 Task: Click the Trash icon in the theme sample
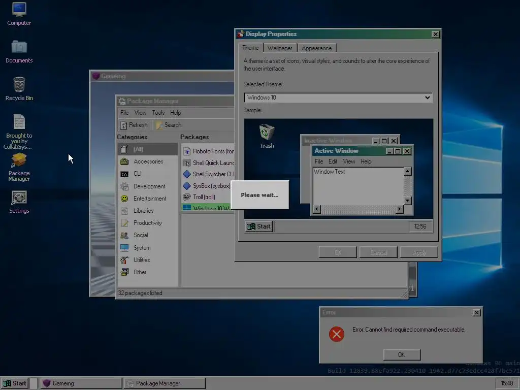click(x=267, y=132)
